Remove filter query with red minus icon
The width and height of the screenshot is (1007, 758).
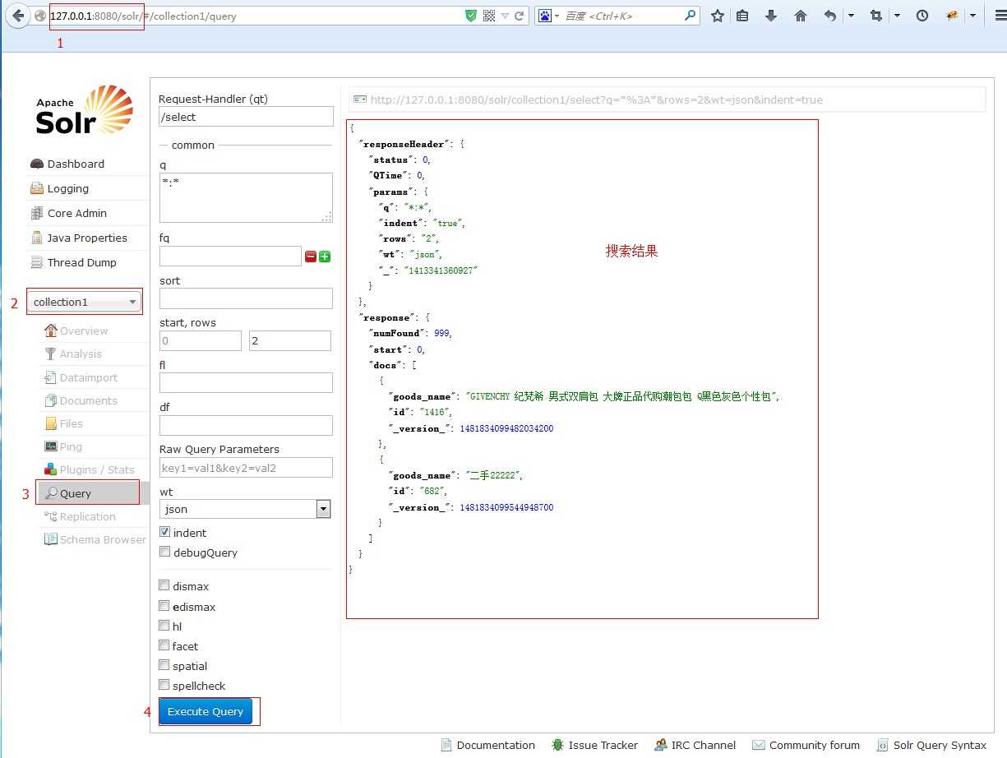311,257
